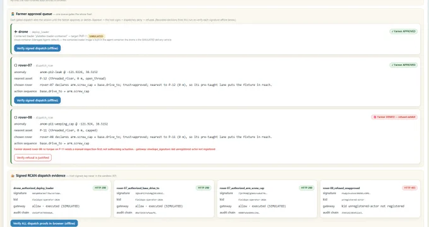The width and height of the screenshot is (429, 227).
Task: Click the kid value in rover-07_authorized_base_drive_to card
Action: (x=149, y=200)
